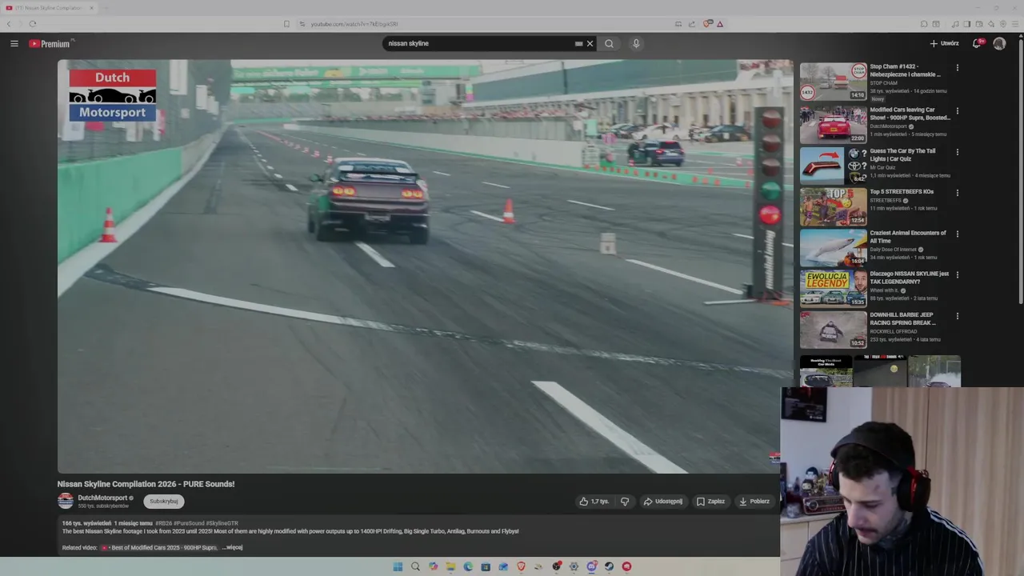The image size is (1024, 576).
Task: Save video with Zapisz button
Action: (710, 502)
